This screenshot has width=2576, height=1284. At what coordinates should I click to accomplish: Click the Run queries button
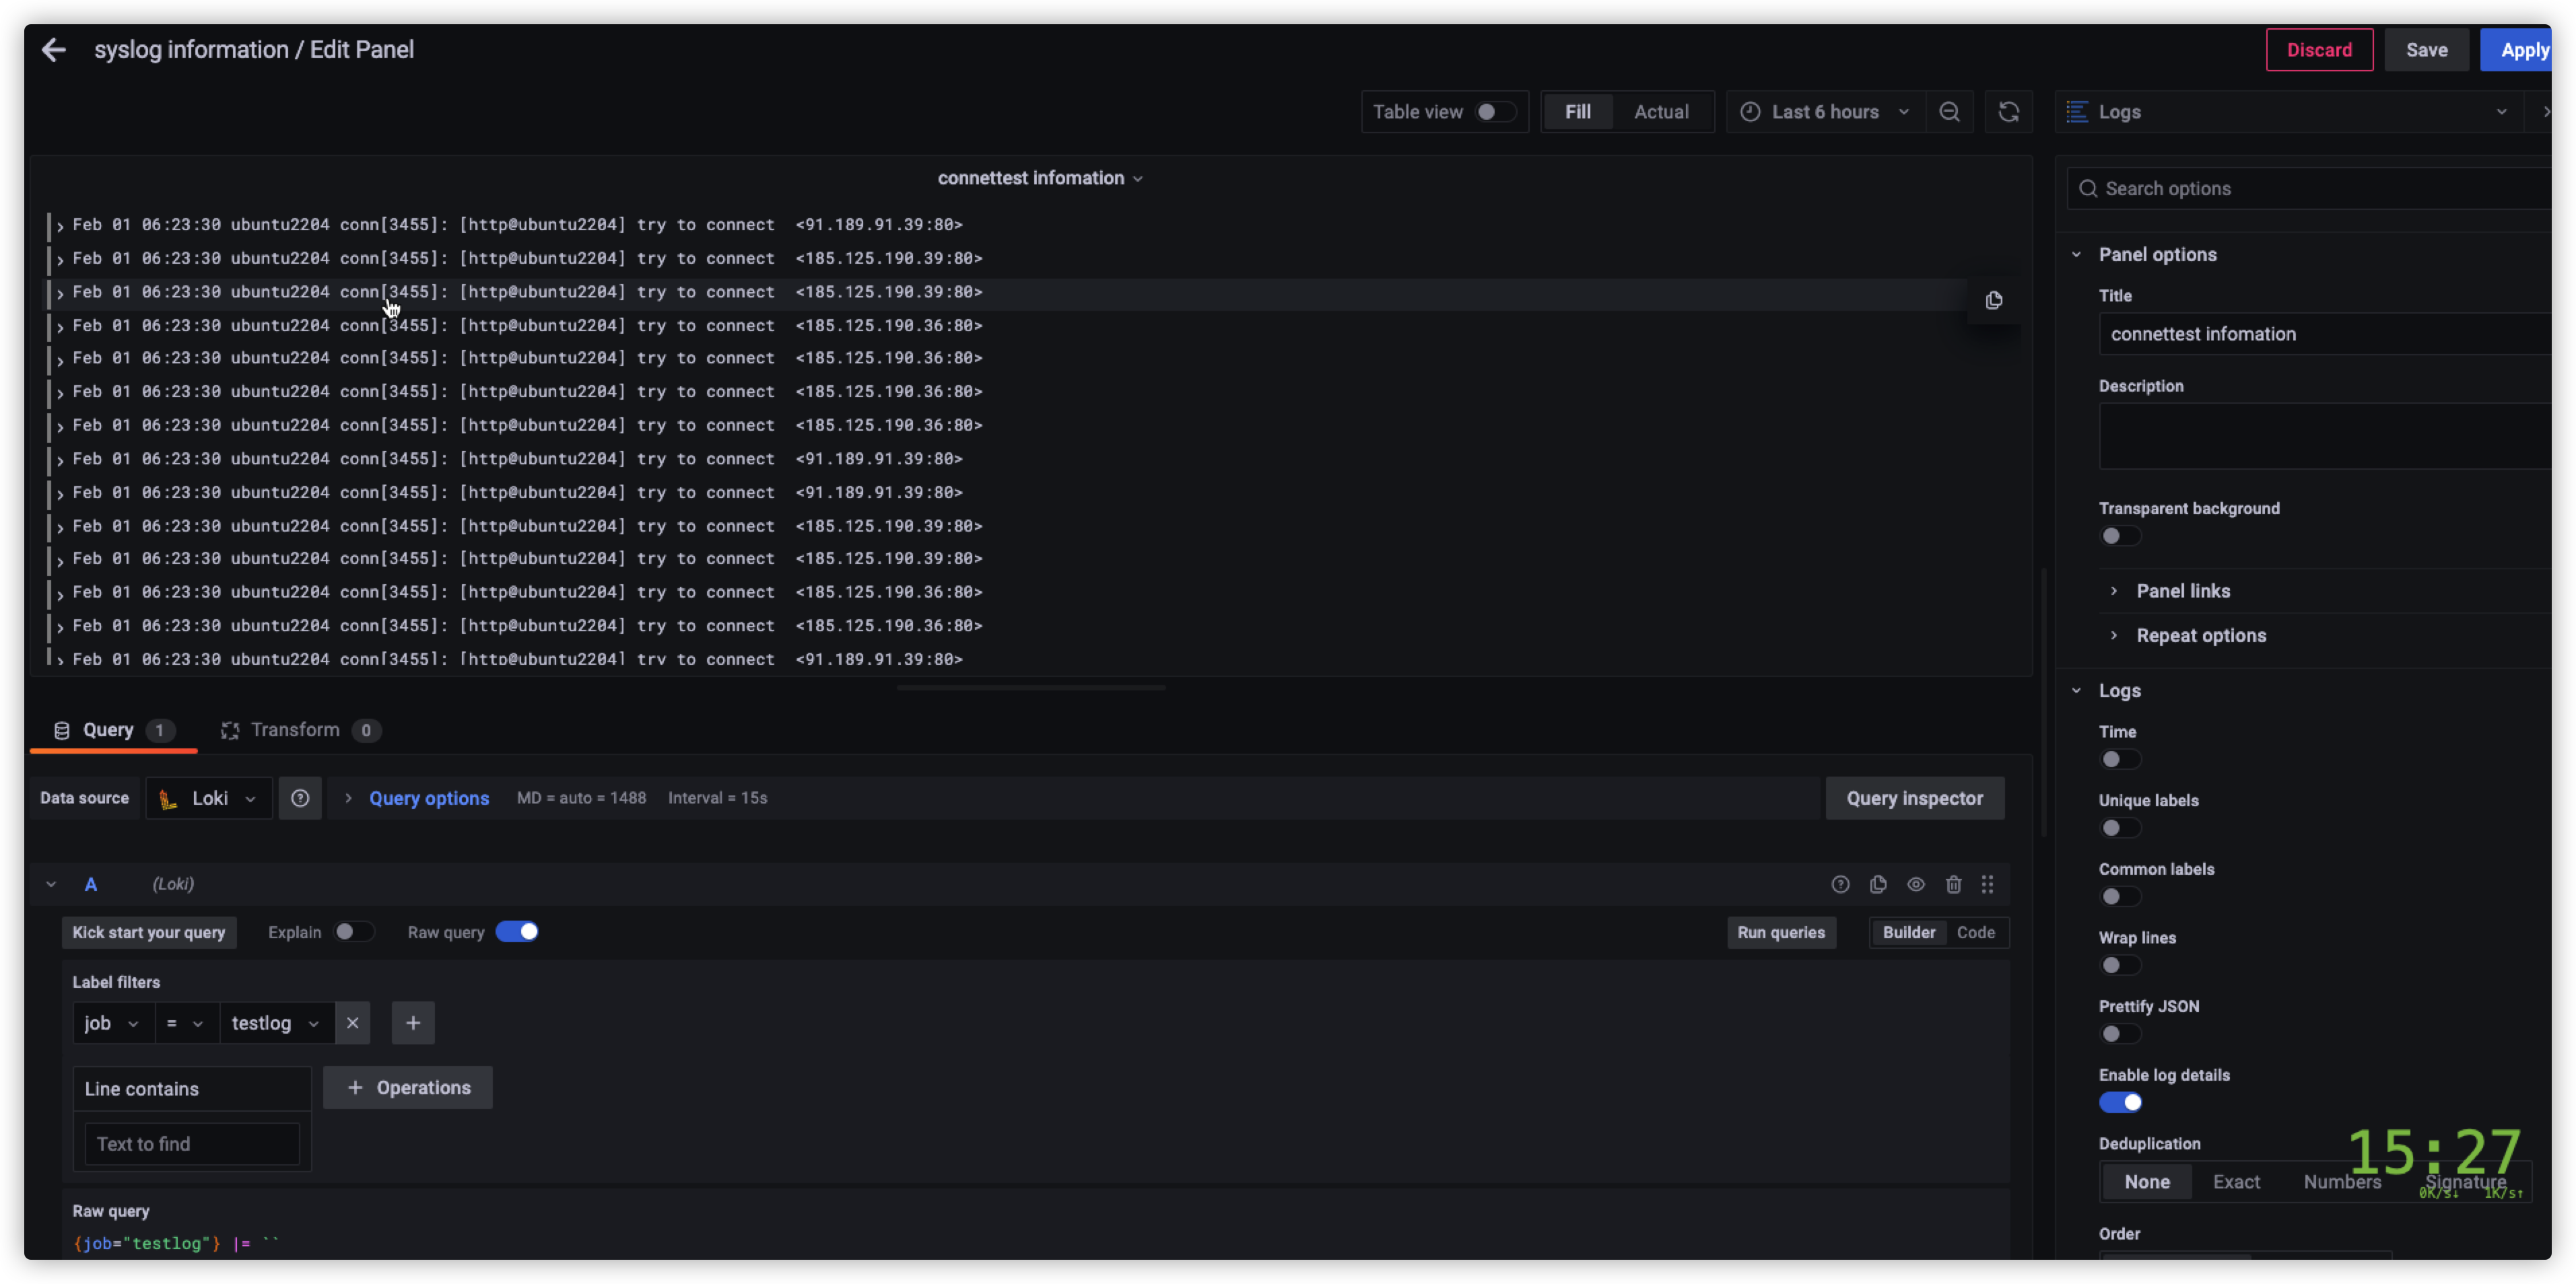1781,931
